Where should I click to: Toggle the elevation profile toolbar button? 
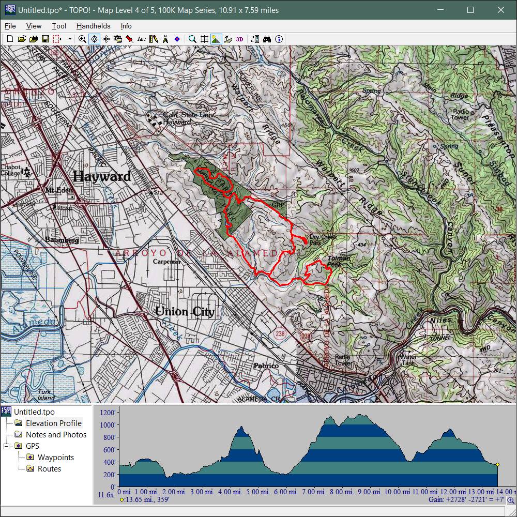point(227,39)
